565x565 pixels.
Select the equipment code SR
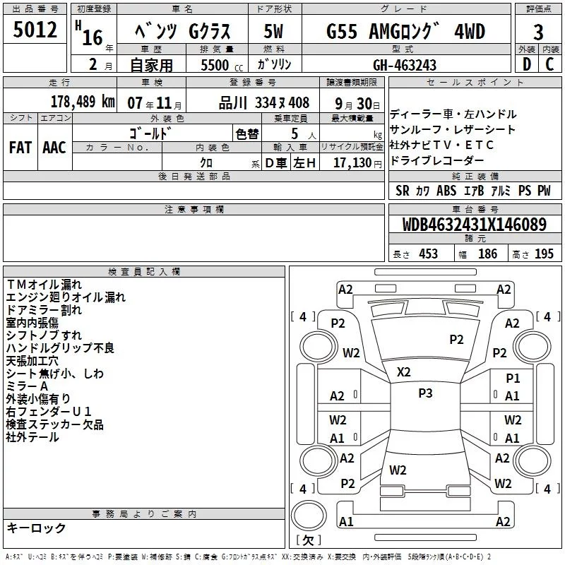coord(402,191)
